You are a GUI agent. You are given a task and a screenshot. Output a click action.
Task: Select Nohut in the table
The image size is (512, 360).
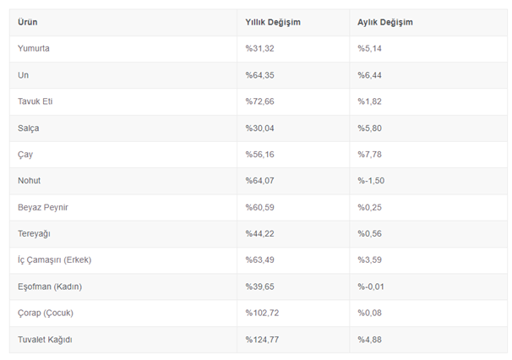29,181
